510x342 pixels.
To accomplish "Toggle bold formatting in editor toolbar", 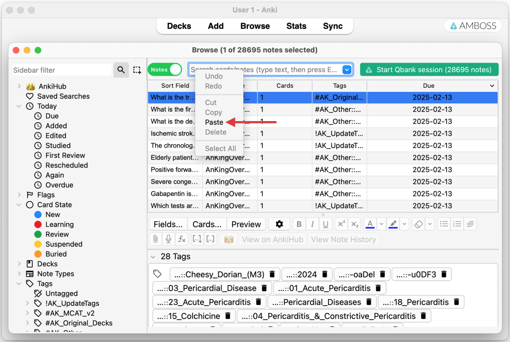I will pyautogui.click(x=299, y=224).
